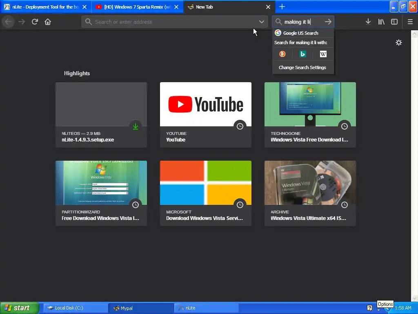Search with the Wikipedia icon
Image resolution: width=418 pixels, height=314 pixels.
click(x=323, y=54)
